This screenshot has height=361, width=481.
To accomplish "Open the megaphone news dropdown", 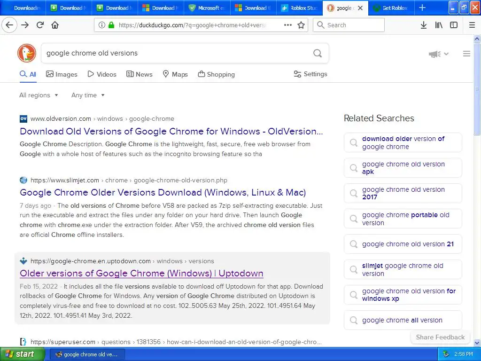I will click(438, 54).
